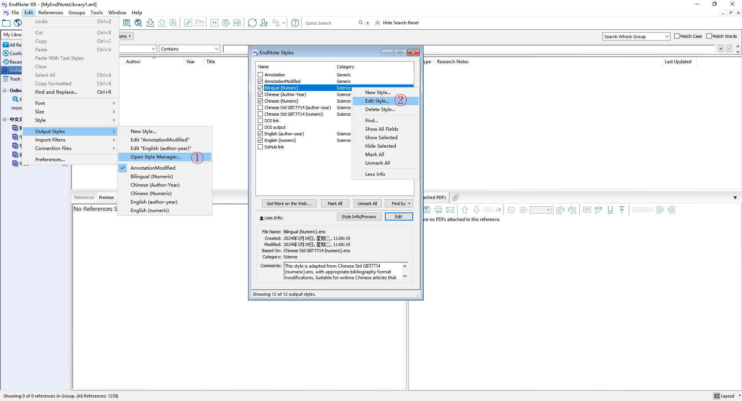Click the add search row plus button
Screen dimensions: 742x401
coord(721,49)
